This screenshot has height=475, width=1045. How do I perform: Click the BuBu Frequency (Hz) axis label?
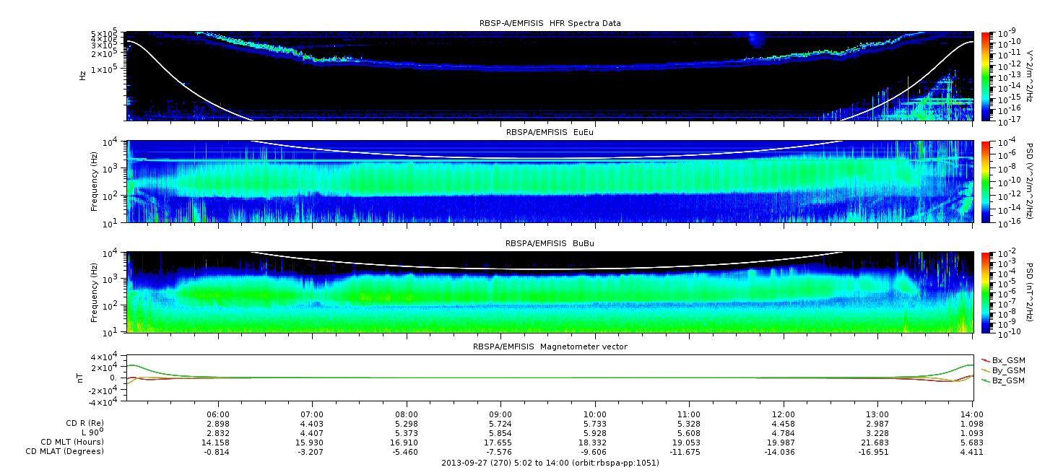click(x=95, y=292)
